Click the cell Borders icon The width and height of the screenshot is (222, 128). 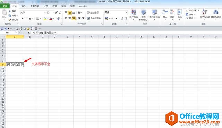click(37, 18)
